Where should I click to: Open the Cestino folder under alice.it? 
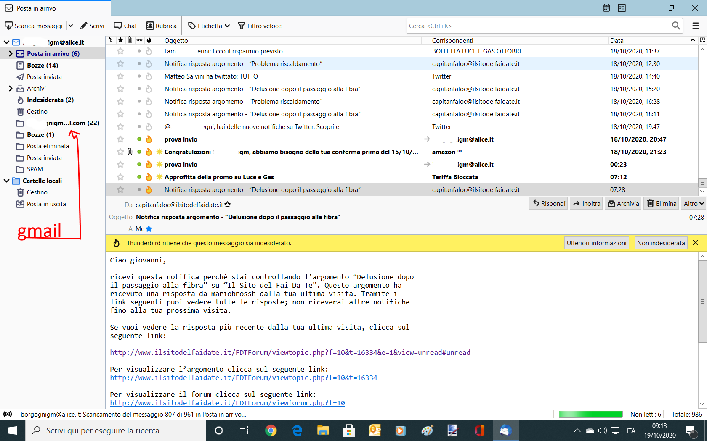click(37, 111)
